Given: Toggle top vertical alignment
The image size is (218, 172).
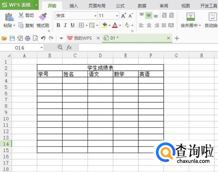Looking at the screenshot, I should [x=142, y=15].
